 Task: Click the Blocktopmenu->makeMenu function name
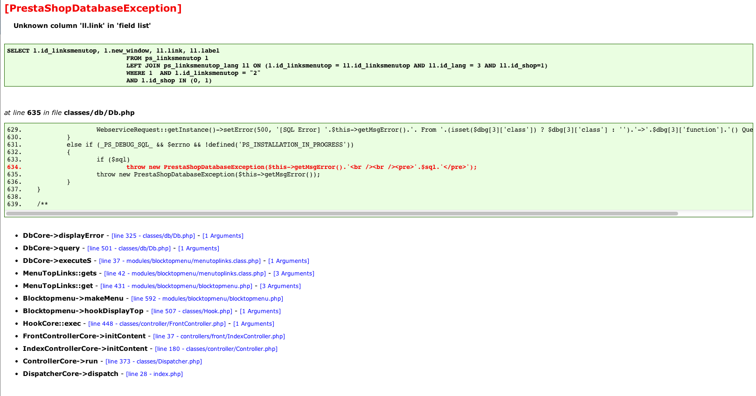(x=73, y=299)
